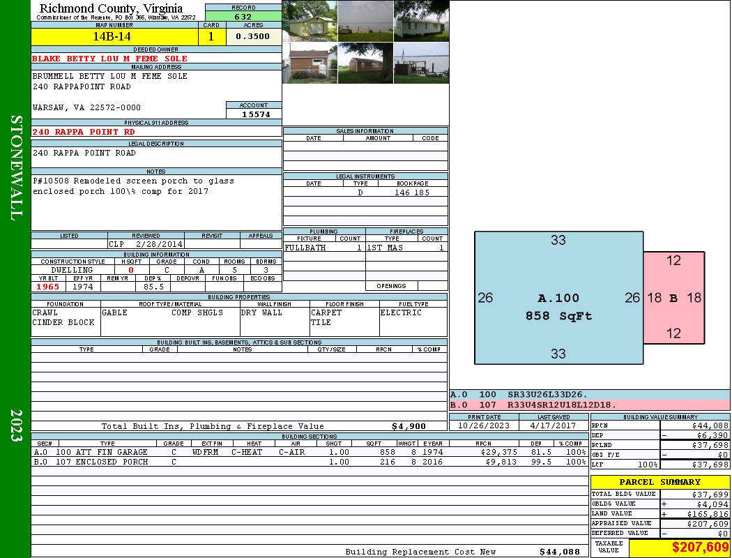732x558 pixels.
Task: Open the waterfront lawn photo thumbnail
Action: pyautogui.click(x=365, y=21)
